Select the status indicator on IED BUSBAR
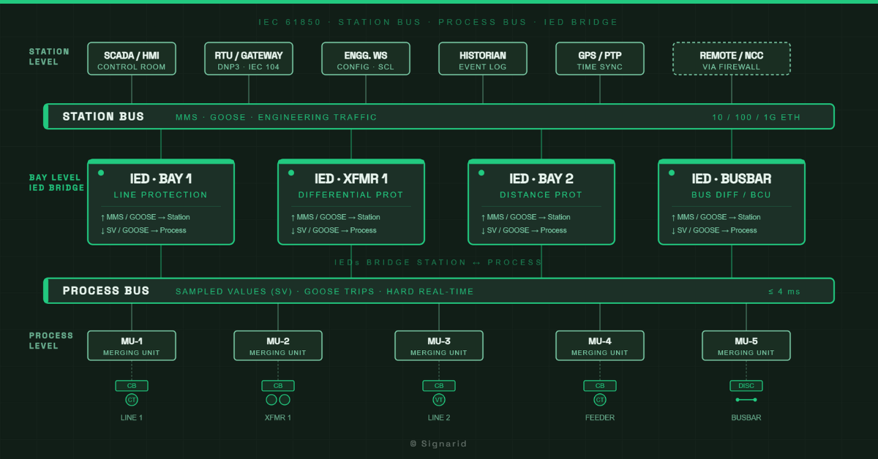Screen dimensions: 878x459 (672, 173)
